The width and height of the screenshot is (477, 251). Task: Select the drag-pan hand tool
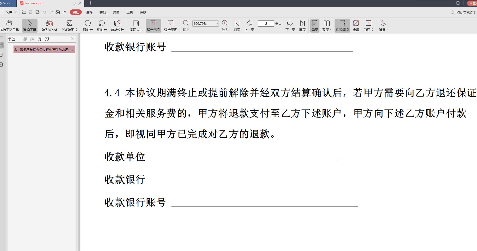tap(9, 26)
